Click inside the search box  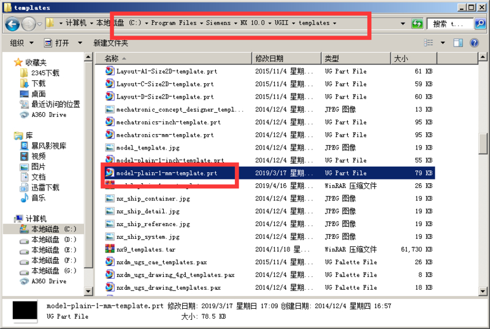(x=450, y=23)
